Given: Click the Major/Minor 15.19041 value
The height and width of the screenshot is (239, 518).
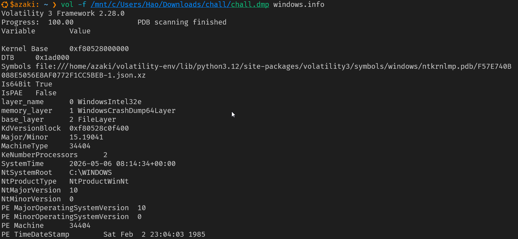Looking at the screenshot, I should coord(86,137).
